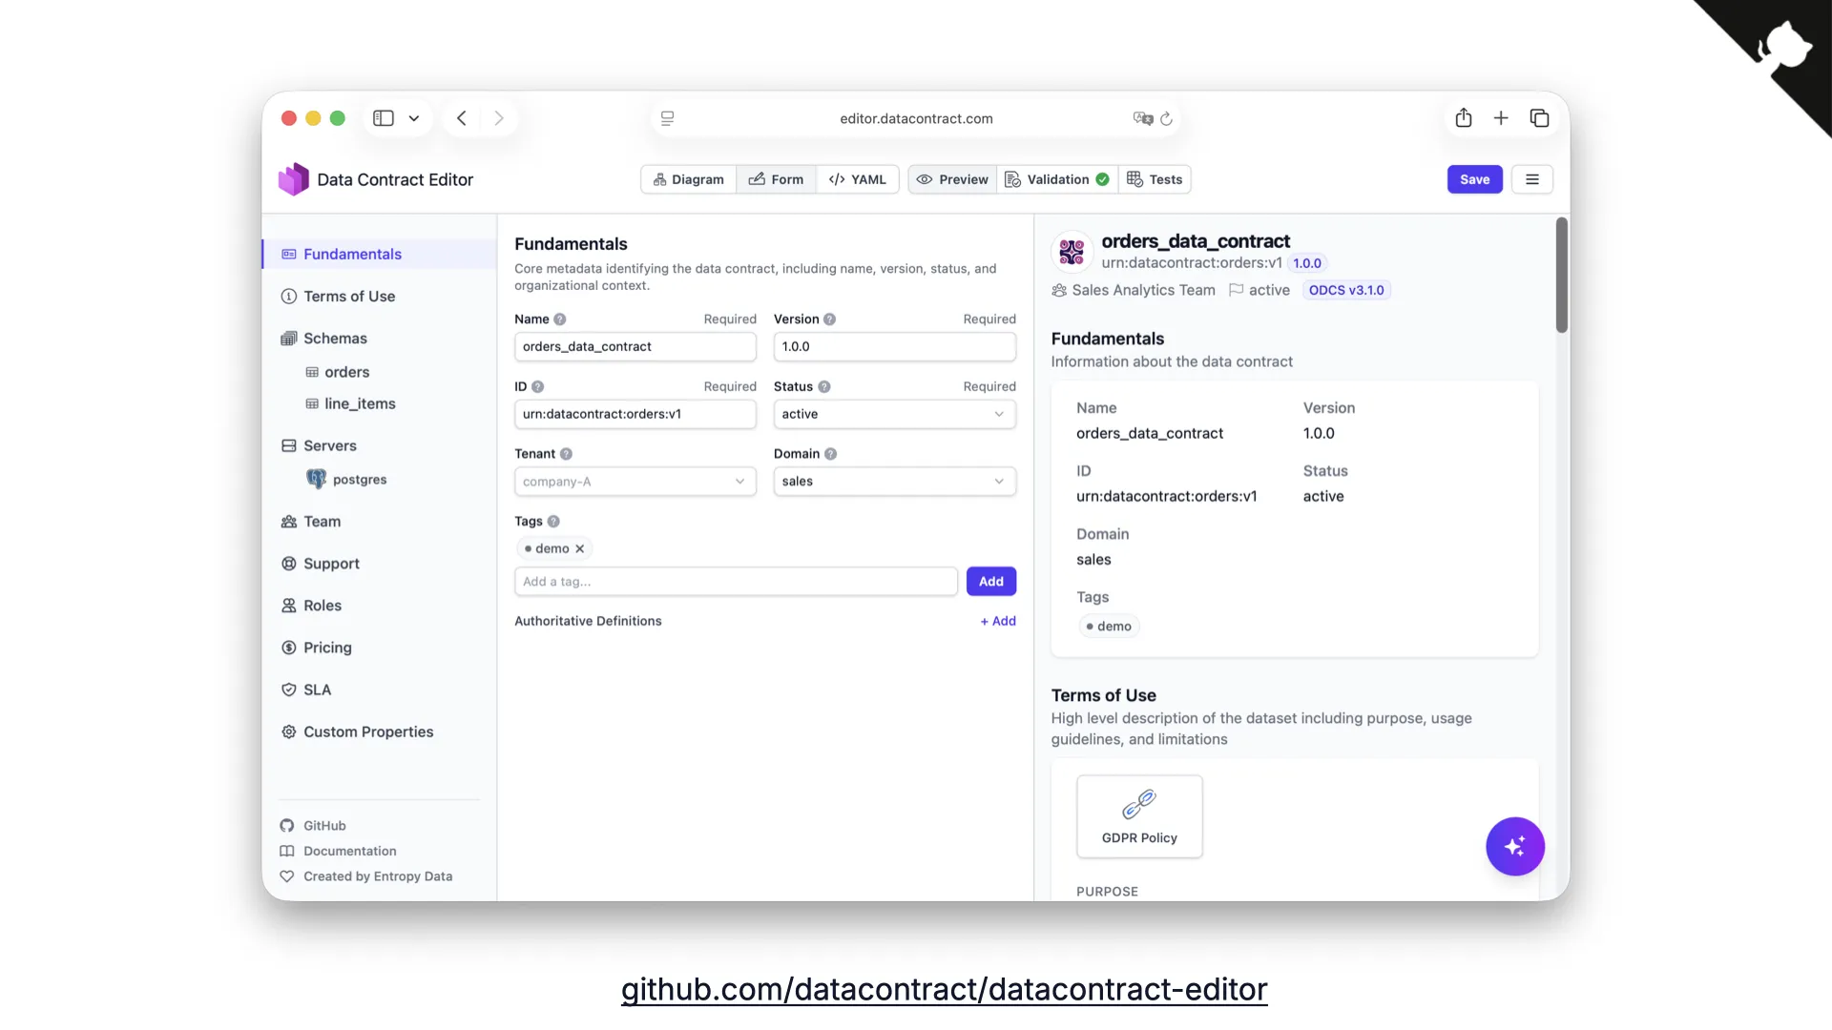Click the AI assistant sparkle button

pyautogui.click(x=1514, y=846)
